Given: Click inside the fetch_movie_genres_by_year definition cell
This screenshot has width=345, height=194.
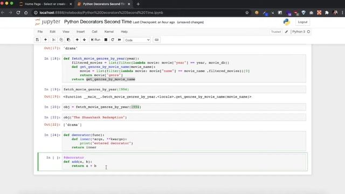Looking at the screenshot, I should (184, 68).
